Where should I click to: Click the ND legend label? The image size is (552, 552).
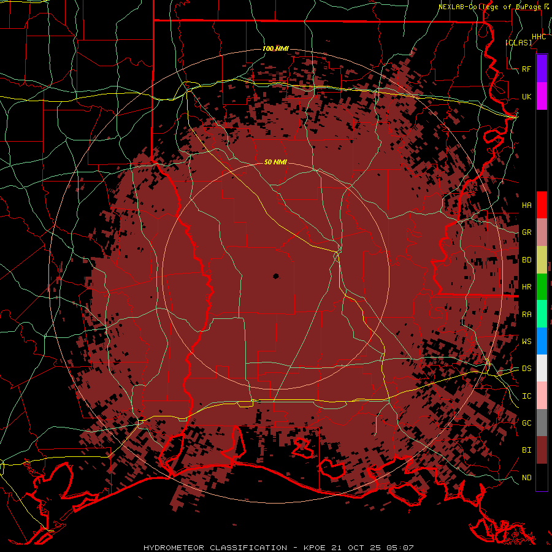[526, 477]
